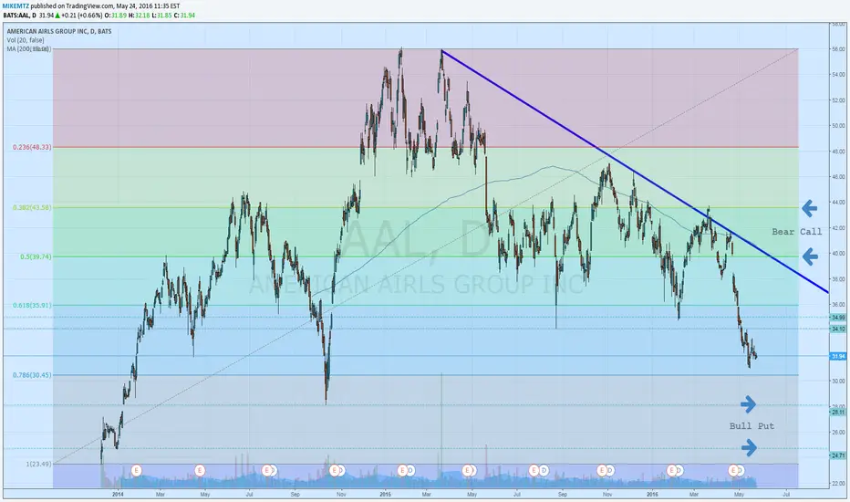Click the 0.5(39.74) Fibonacci level label
This screenshot has width=850, height=502.
tap(36, 256)
